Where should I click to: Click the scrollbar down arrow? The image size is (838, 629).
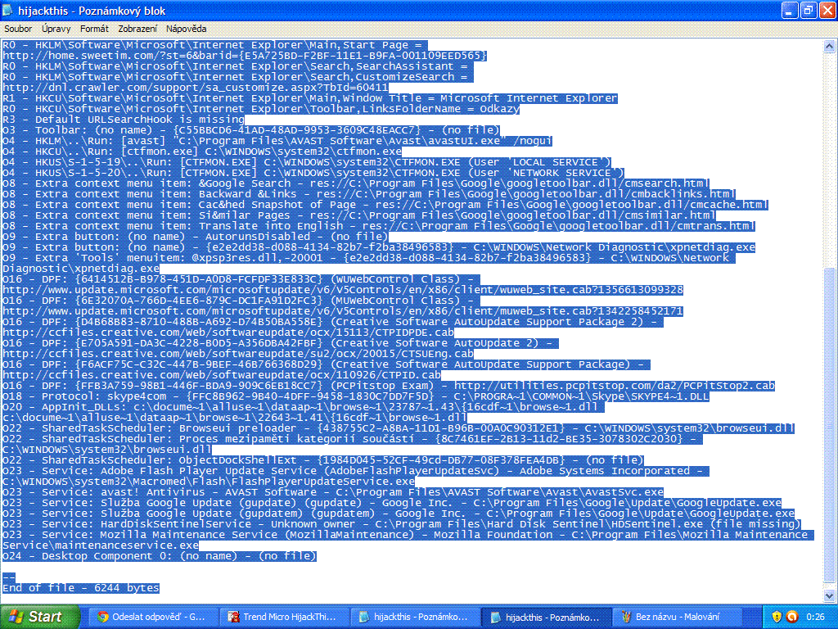(x=829, y=595)
